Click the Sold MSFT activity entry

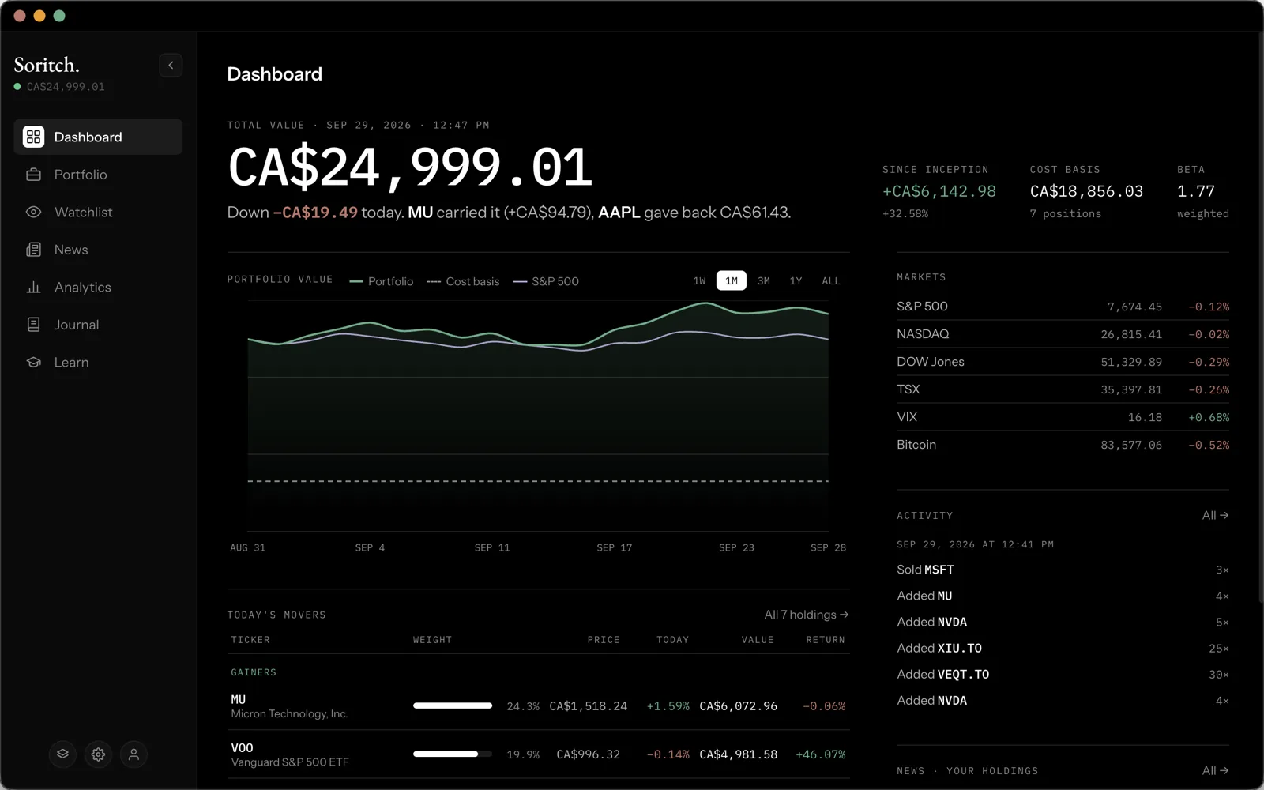[x=1063, y=570]
